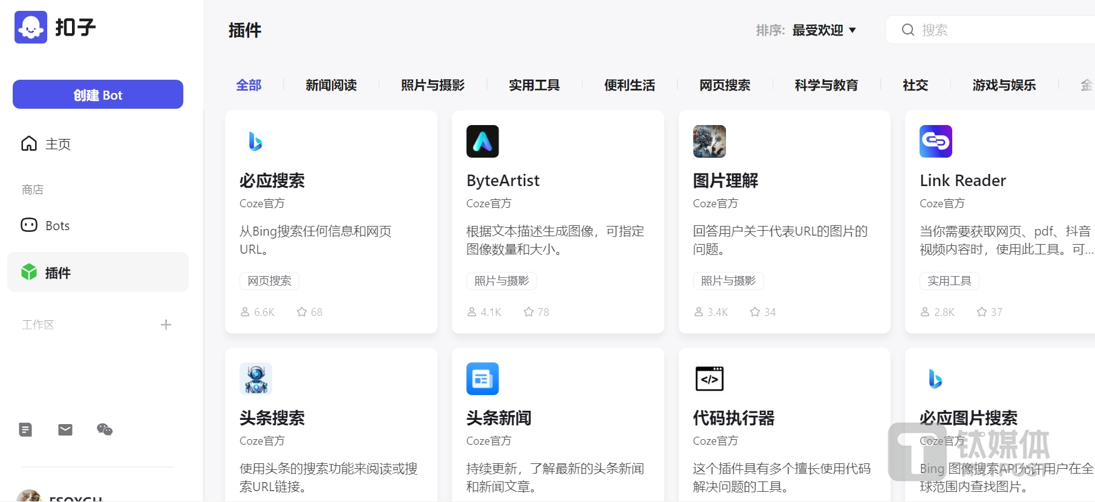Click the ByteArtist plugin icon

(483, 141)
